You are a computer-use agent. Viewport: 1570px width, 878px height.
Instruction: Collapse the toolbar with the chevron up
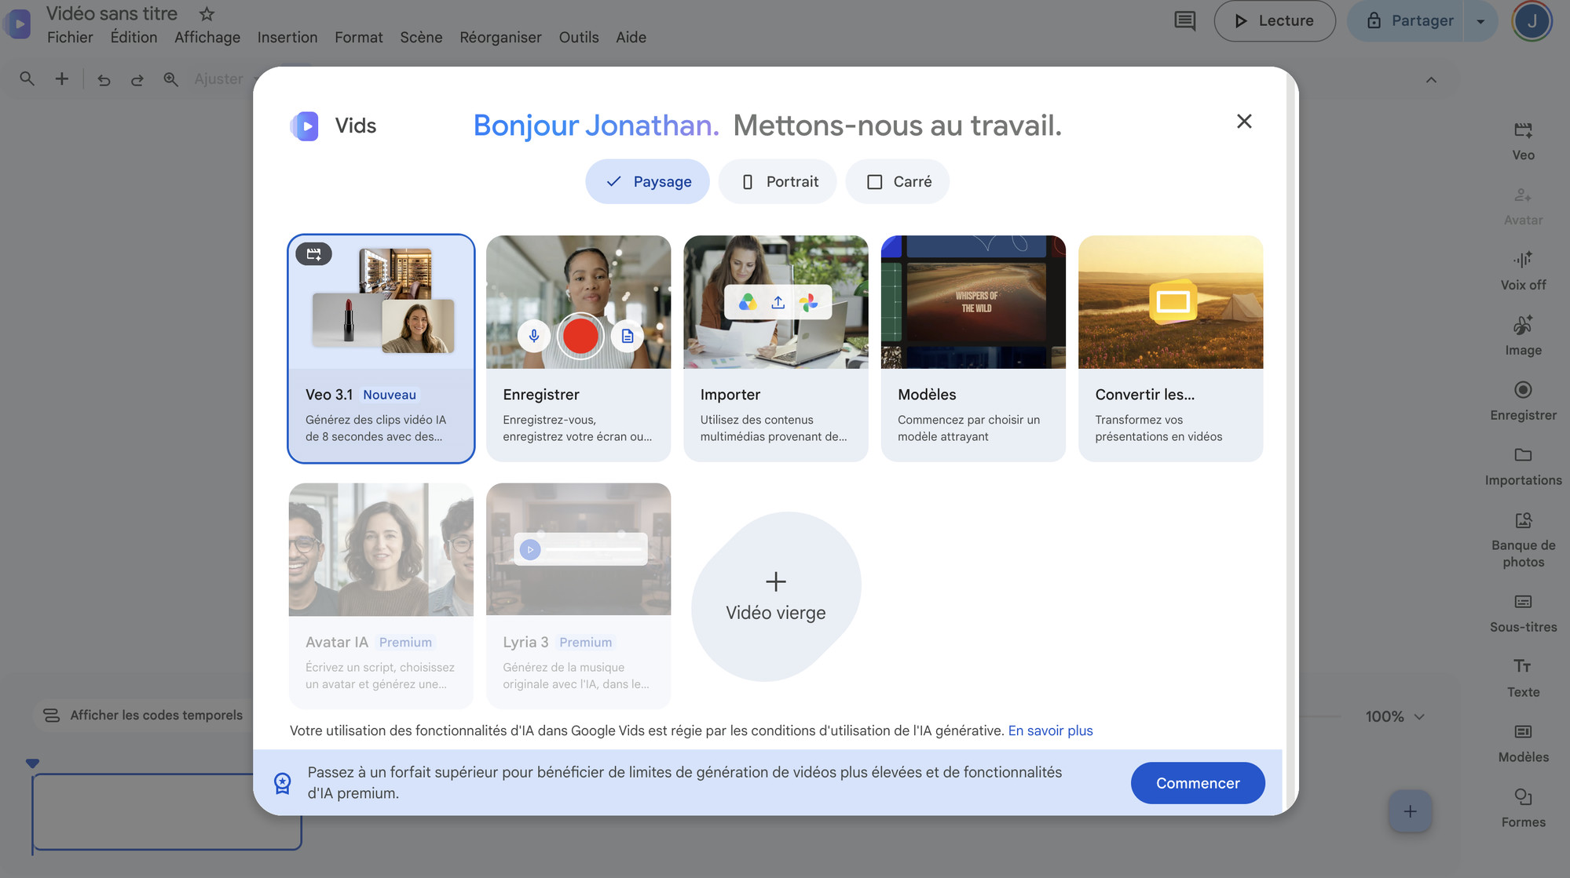coord(1431,80)
